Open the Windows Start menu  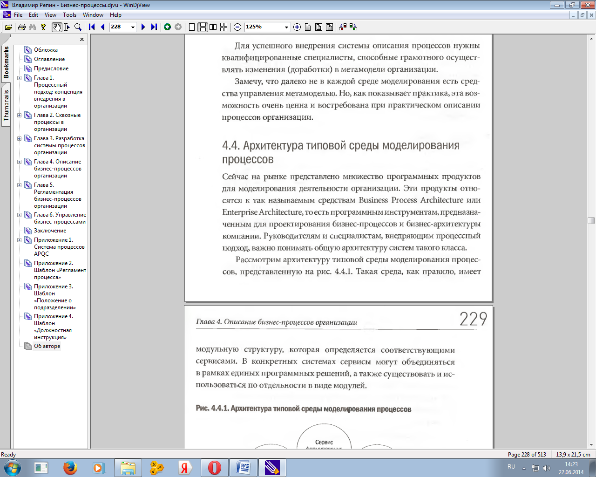click(x=12, y=467)
